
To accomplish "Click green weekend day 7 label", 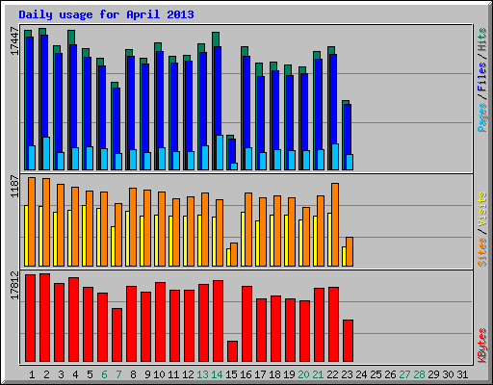I will click(x=118, y=374).
